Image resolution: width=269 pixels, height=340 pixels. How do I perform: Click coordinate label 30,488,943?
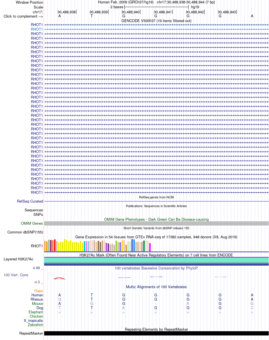227,12
